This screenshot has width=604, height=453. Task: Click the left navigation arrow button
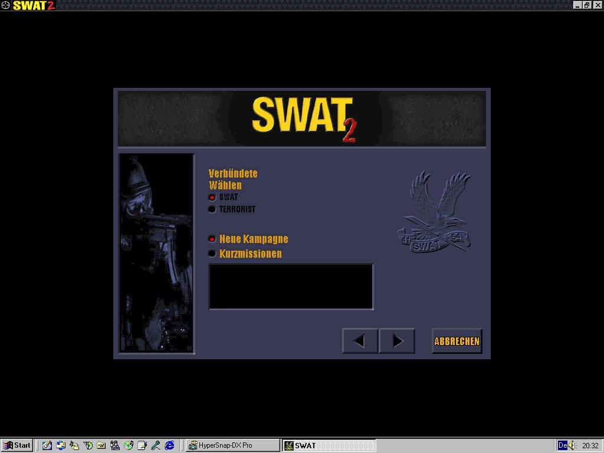[360, 340]
